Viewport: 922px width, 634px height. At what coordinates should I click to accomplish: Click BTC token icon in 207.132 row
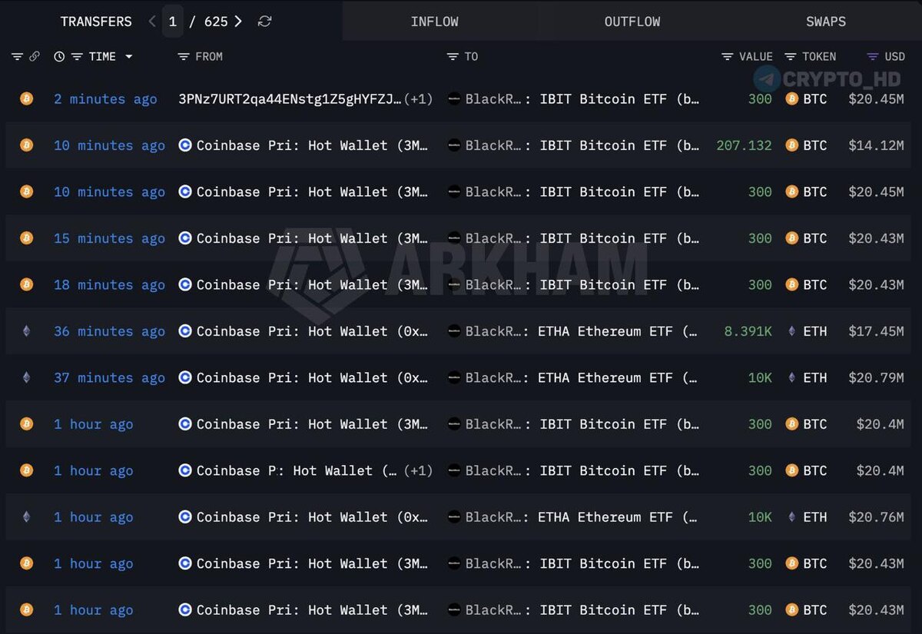(x=792, y=145)
